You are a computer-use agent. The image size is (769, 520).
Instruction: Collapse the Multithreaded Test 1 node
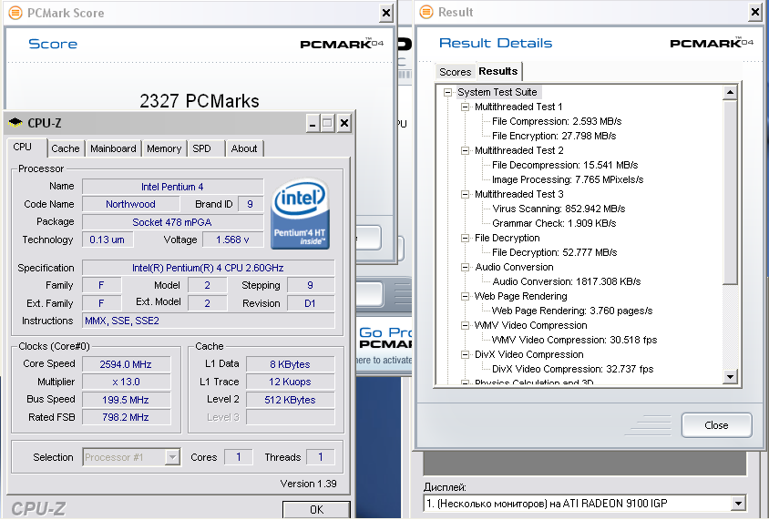465,107
